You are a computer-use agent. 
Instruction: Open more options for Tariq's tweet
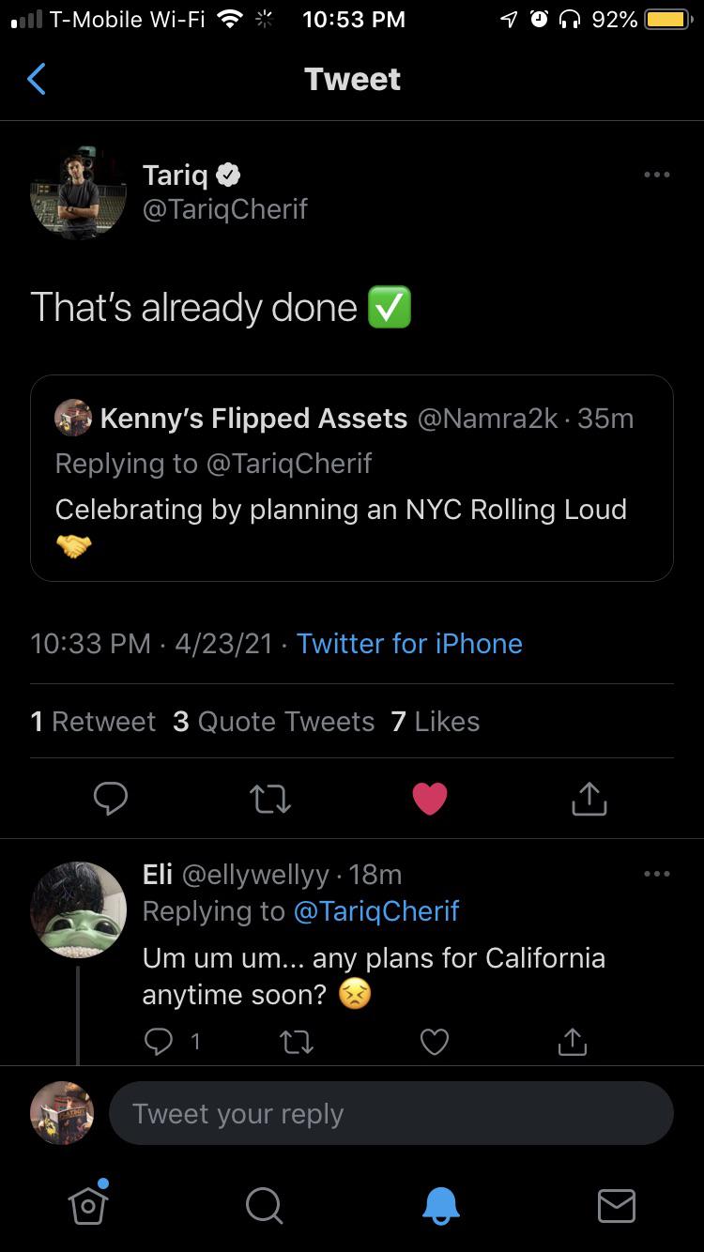tap(656, 175)
